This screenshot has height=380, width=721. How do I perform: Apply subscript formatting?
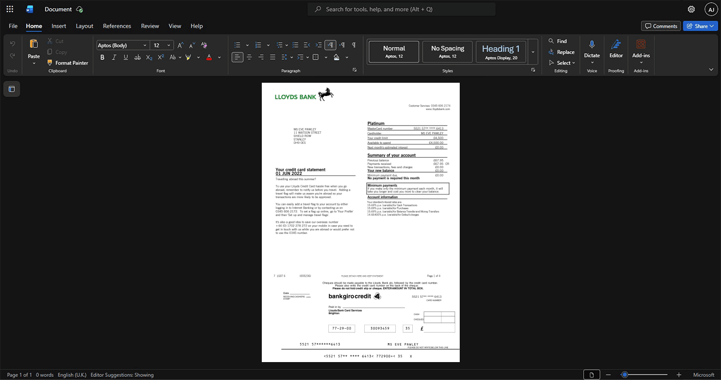[149, 57]
